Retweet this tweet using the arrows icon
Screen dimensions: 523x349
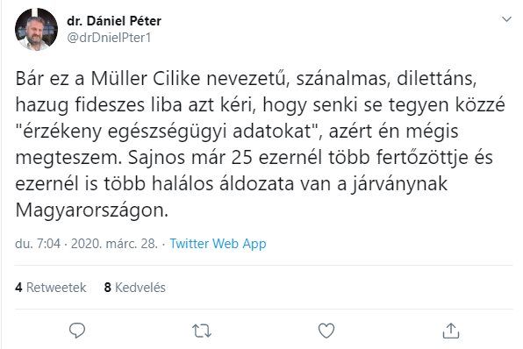pos(202,331)
